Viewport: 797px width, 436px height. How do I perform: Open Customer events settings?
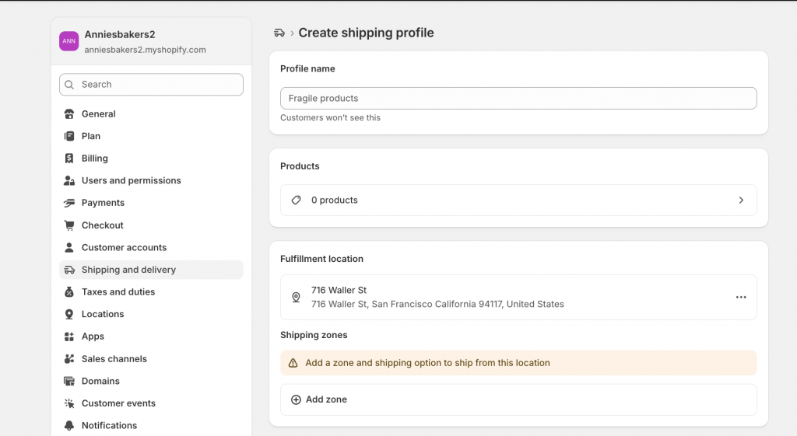pyautogui.click(x=151, y=403)
